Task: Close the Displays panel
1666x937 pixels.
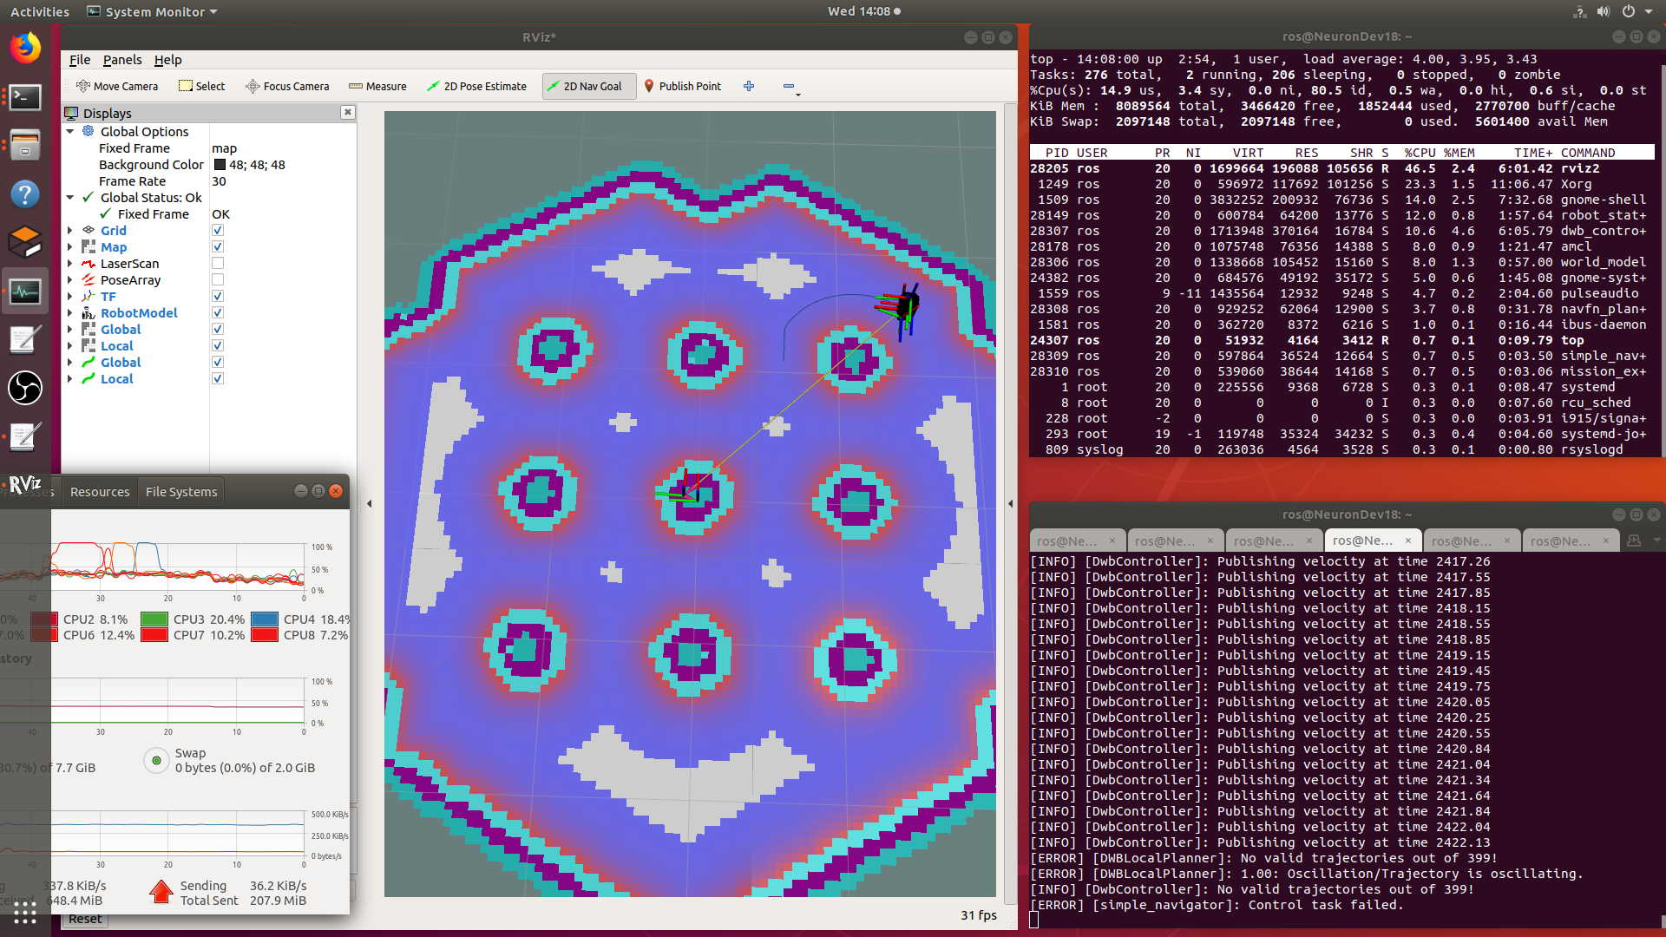Action: pos(347,112)
